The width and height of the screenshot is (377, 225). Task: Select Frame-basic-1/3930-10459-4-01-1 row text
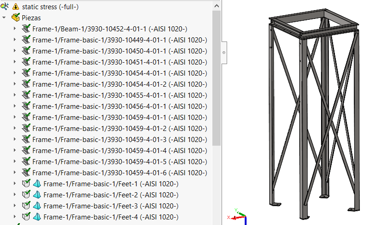[120, 118]
